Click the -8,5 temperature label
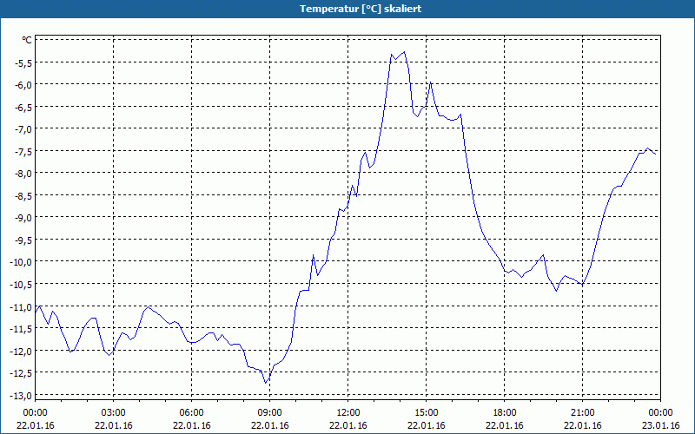 [x=23, y=194]
